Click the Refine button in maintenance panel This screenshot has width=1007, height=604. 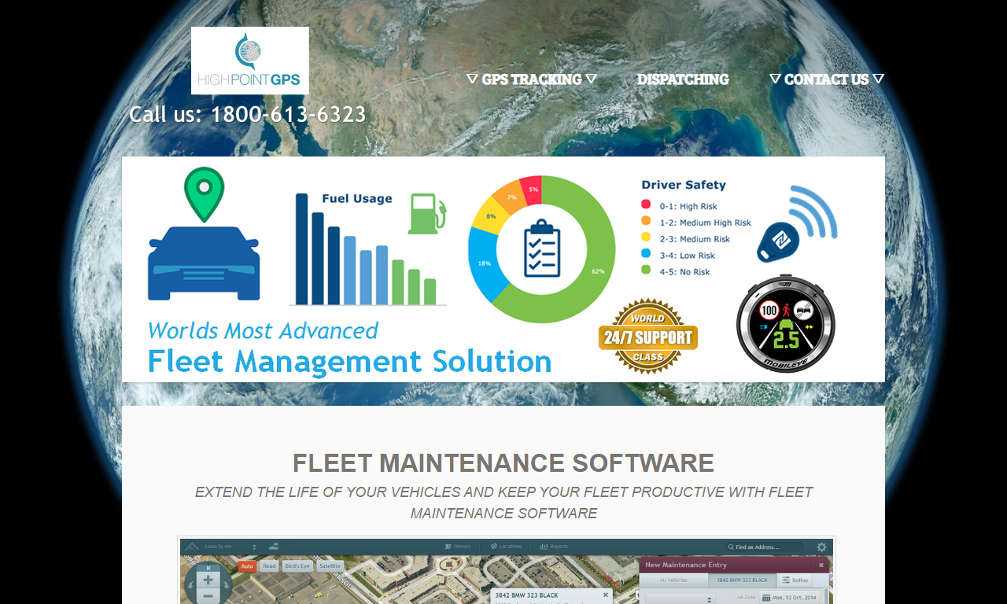(x=795, y=580)
